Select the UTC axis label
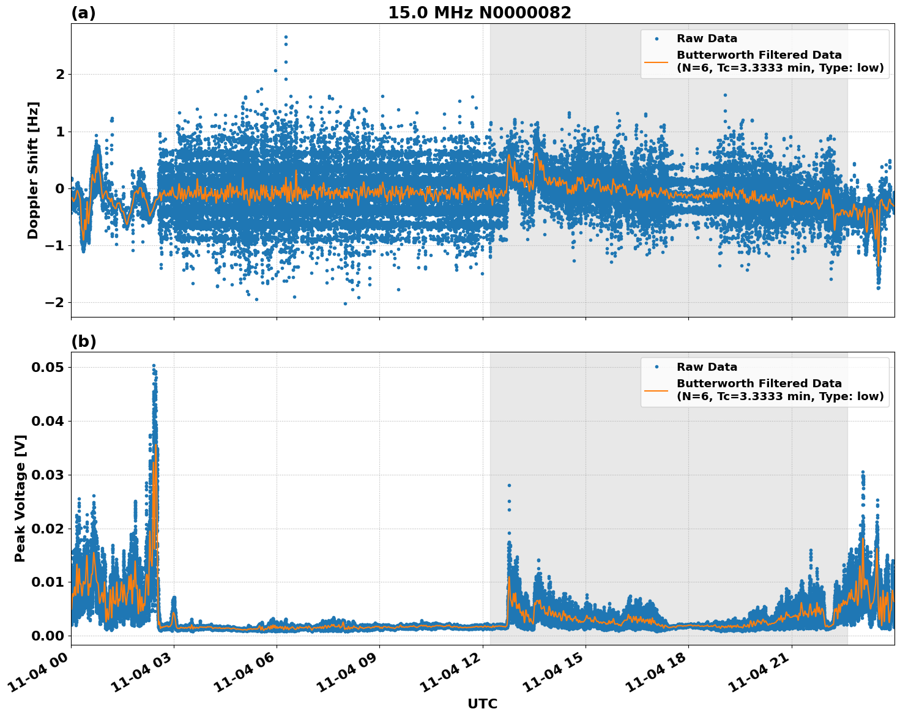900x717 pixels. tap(481, 704)
